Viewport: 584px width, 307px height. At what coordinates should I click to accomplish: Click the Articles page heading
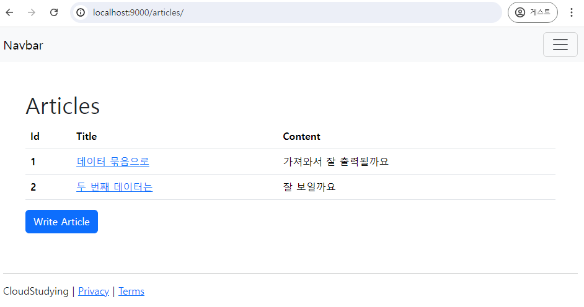(x=63, y=106)
